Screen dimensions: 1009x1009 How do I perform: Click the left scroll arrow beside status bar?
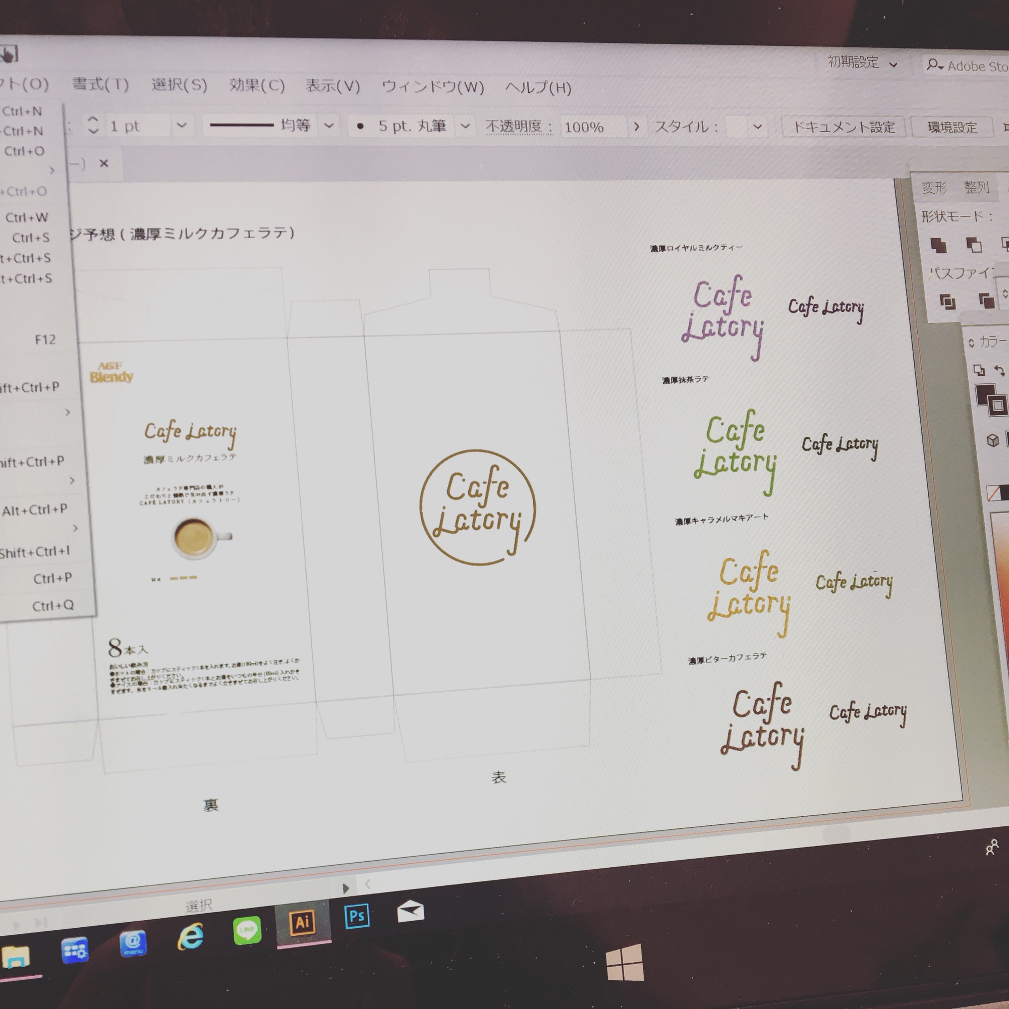(x=368, y=884)
